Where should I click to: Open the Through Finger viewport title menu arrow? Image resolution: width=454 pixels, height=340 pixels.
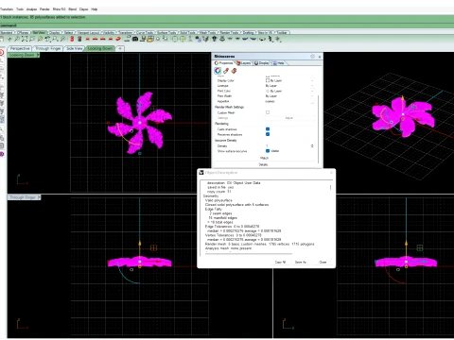point(39,197)
